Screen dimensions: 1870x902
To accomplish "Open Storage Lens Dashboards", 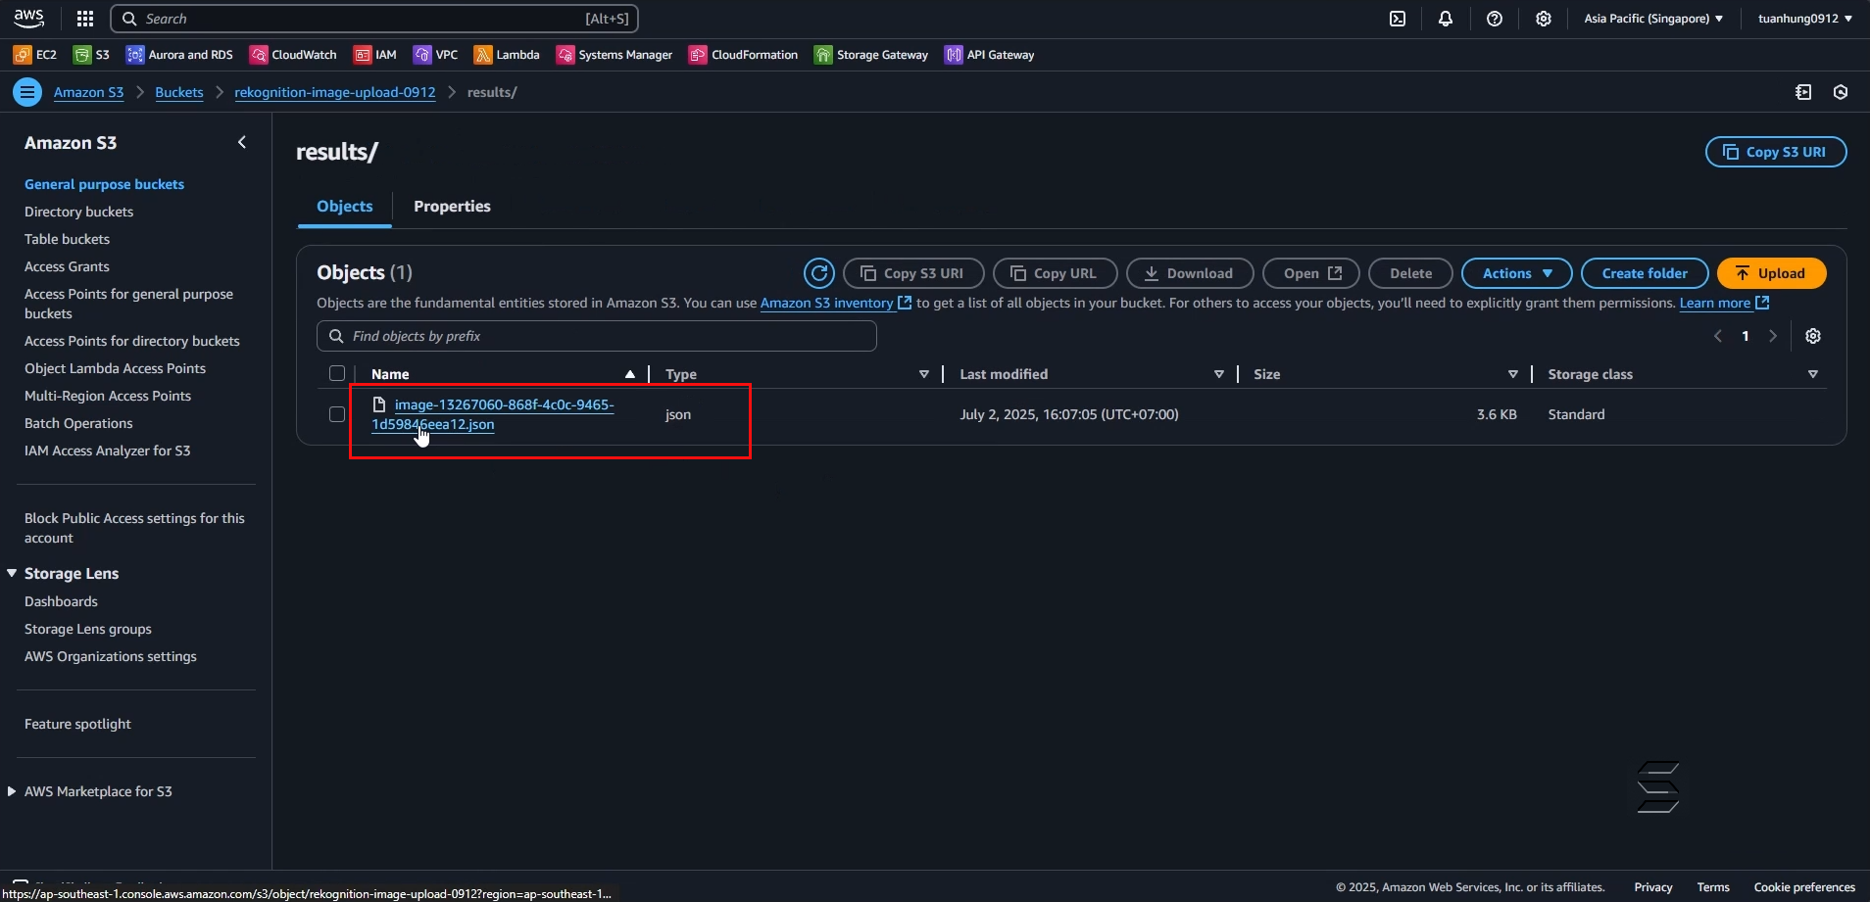I will tap(61, 601).
